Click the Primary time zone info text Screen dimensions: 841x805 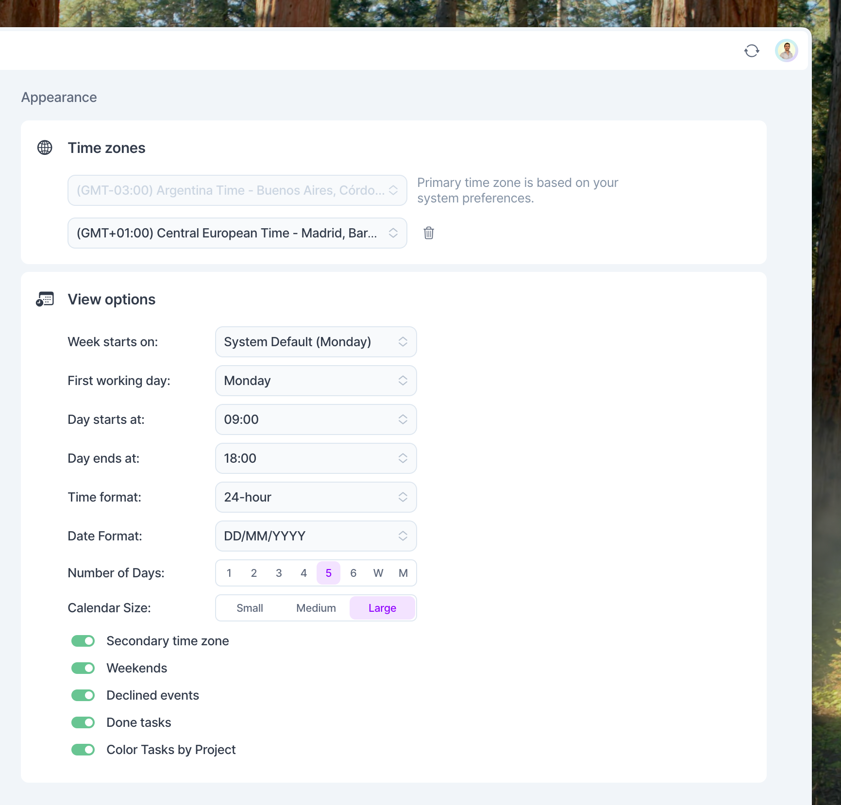point(518,190)
